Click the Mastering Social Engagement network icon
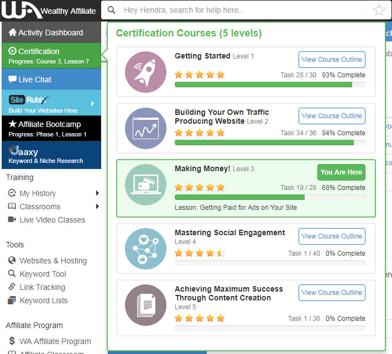Image resolution: width=392 pixels, height=354 pixels. pos(145,249)
